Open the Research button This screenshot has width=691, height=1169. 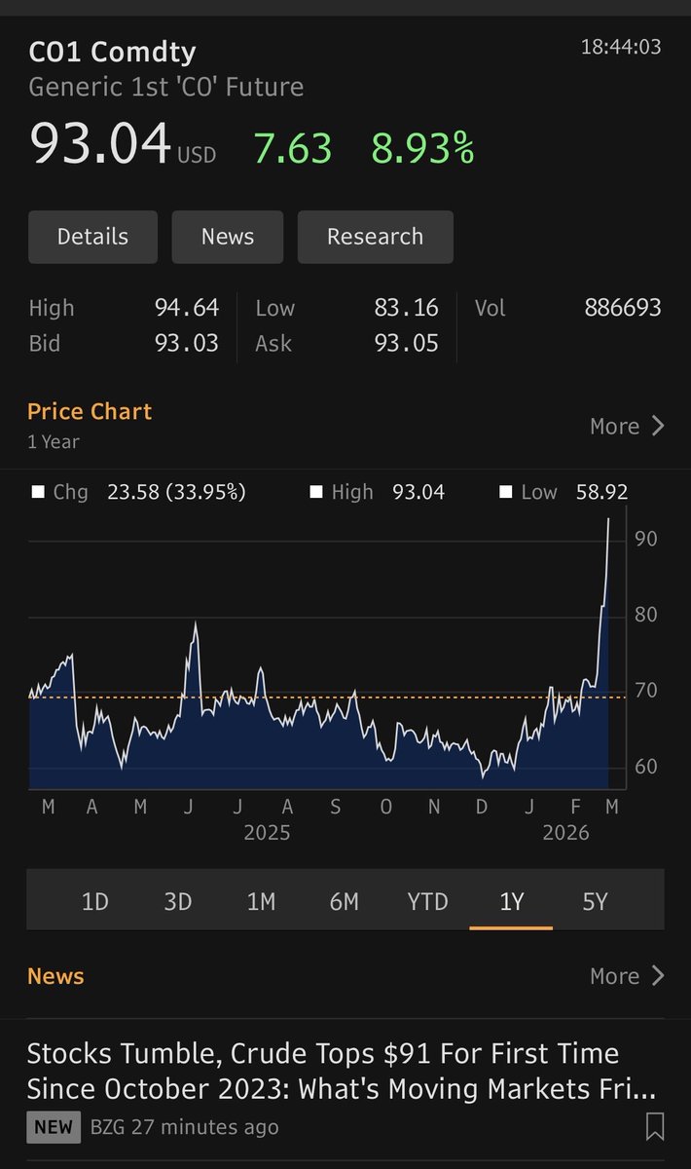pyautogui.click(x=375, y=237)
